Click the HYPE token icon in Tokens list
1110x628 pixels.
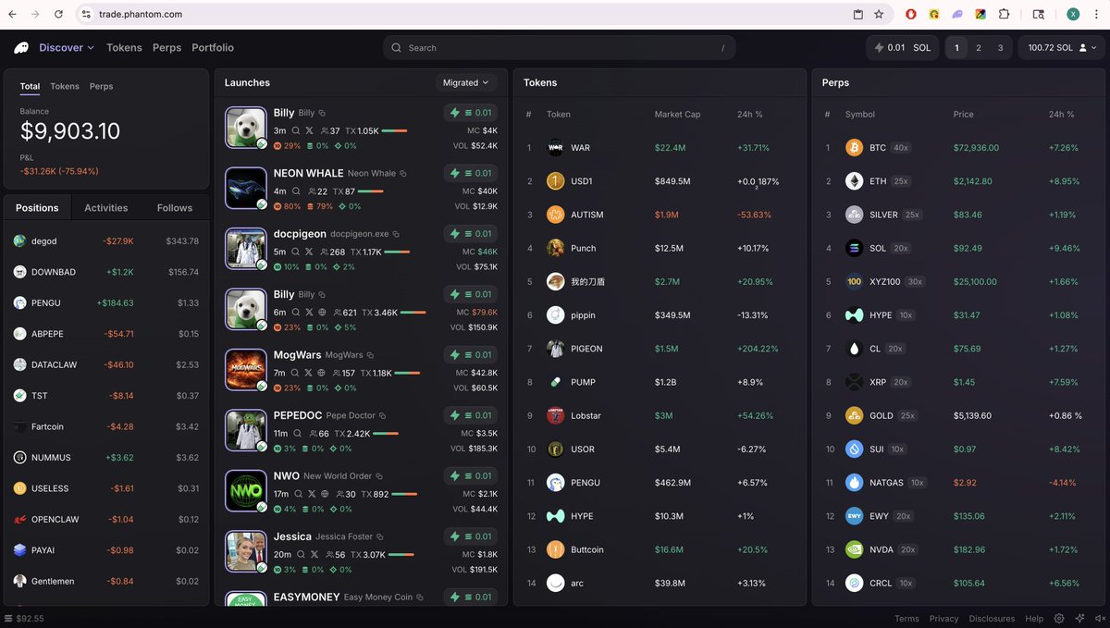click(x=555, y=516)
